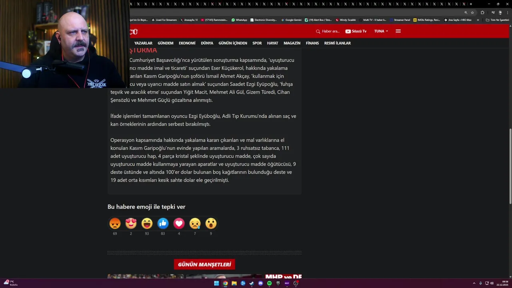512x288 pixels.
Task: Open the Tüm Yer İşaretleri folder
Action: (497, 20)
